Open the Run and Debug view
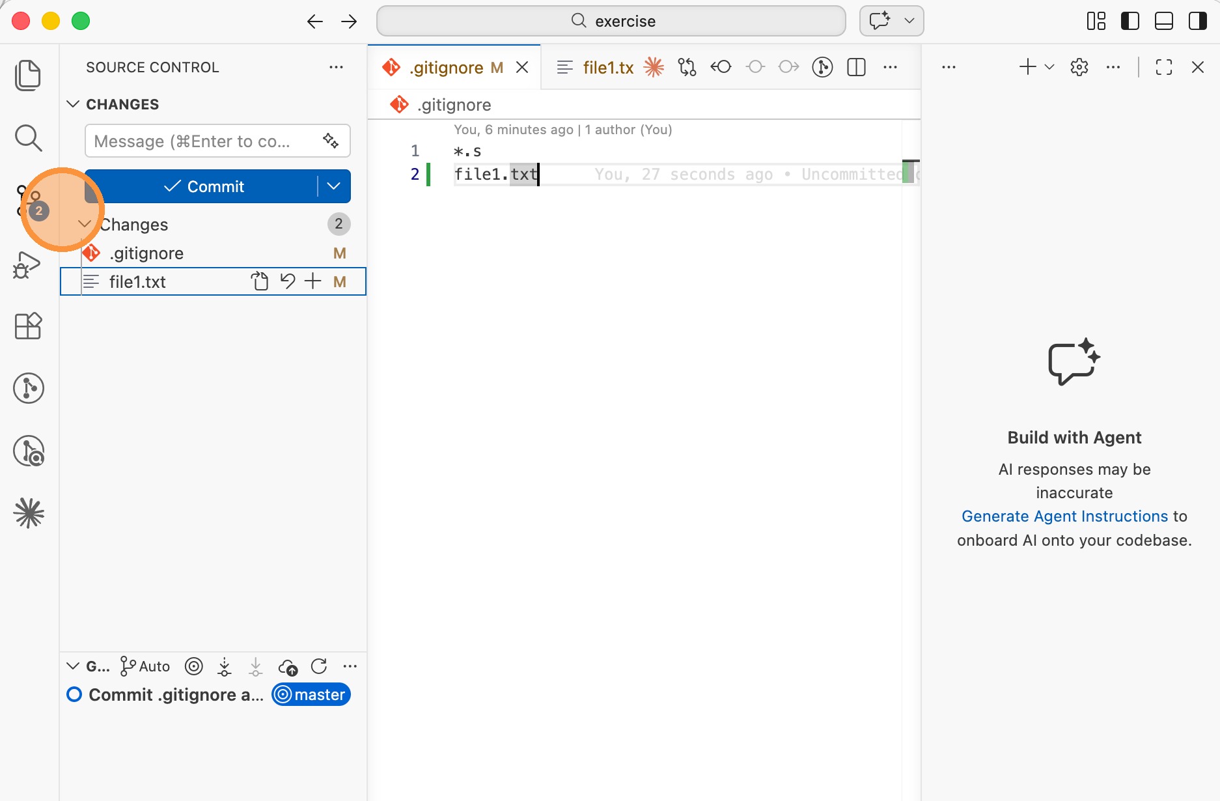This screenshot has width=1220, height=801. click(27, 265)
